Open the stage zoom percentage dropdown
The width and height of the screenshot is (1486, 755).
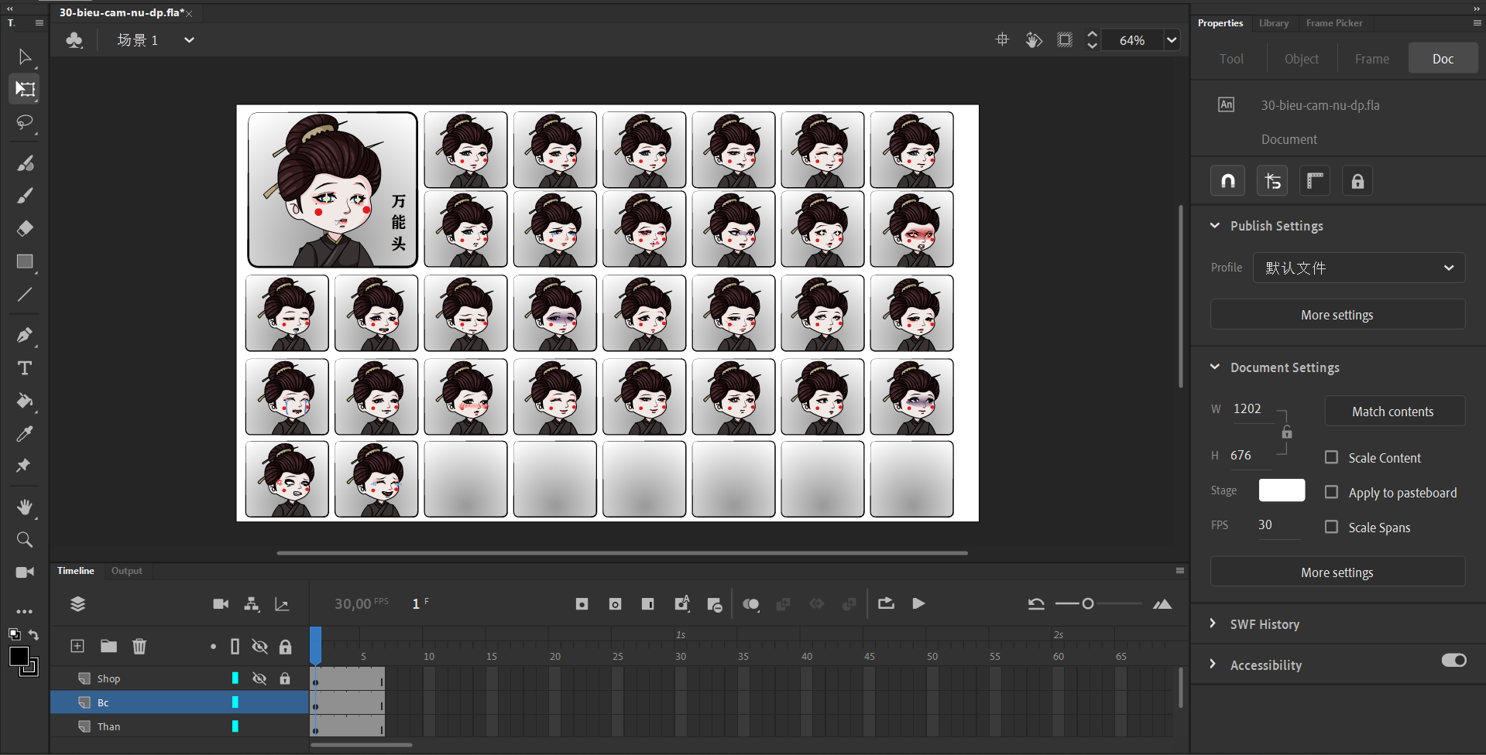pos(1172,40)
